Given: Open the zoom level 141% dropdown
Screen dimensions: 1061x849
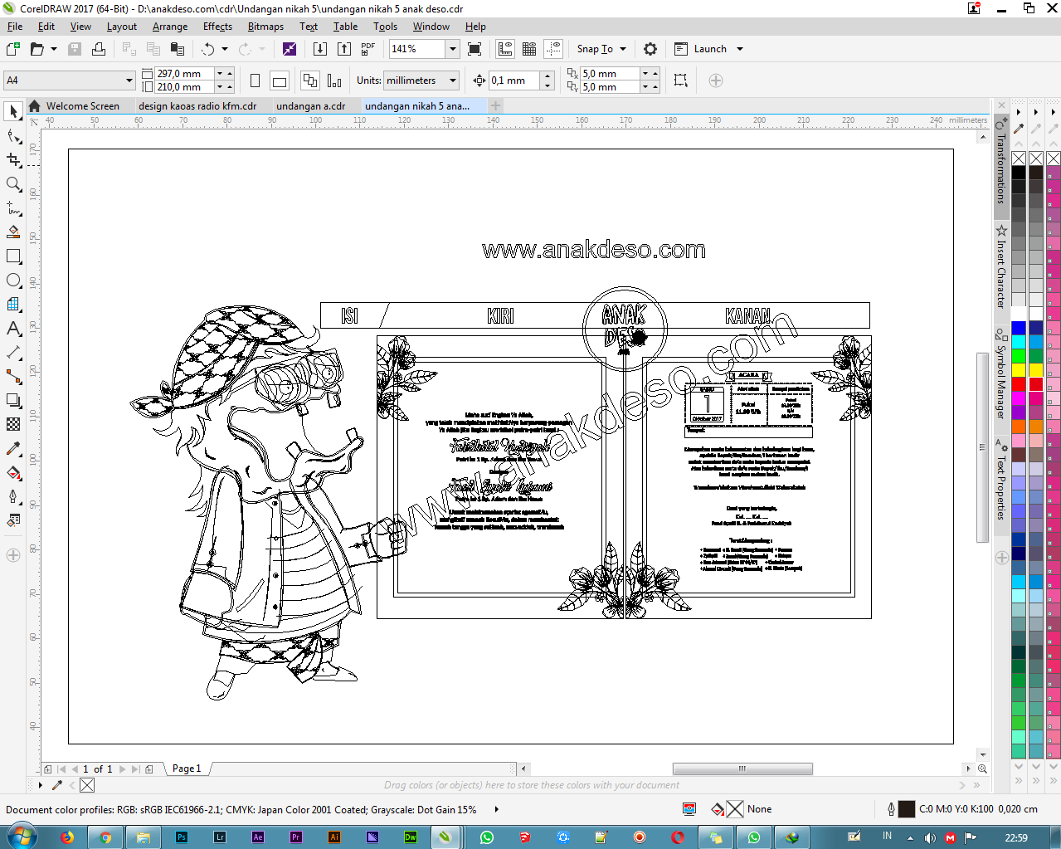Looking at the screenshot, I should pos(453,49).
